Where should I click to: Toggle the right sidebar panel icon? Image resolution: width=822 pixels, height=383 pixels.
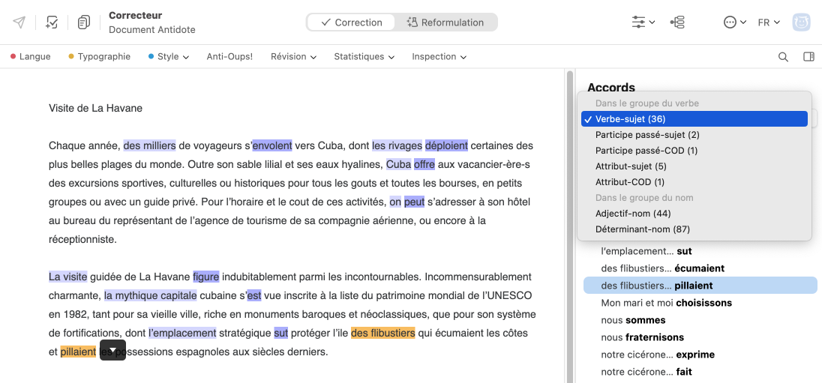point(808,57)
